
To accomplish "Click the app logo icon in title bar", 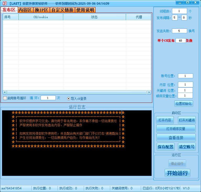I will (x=5, y=3).
